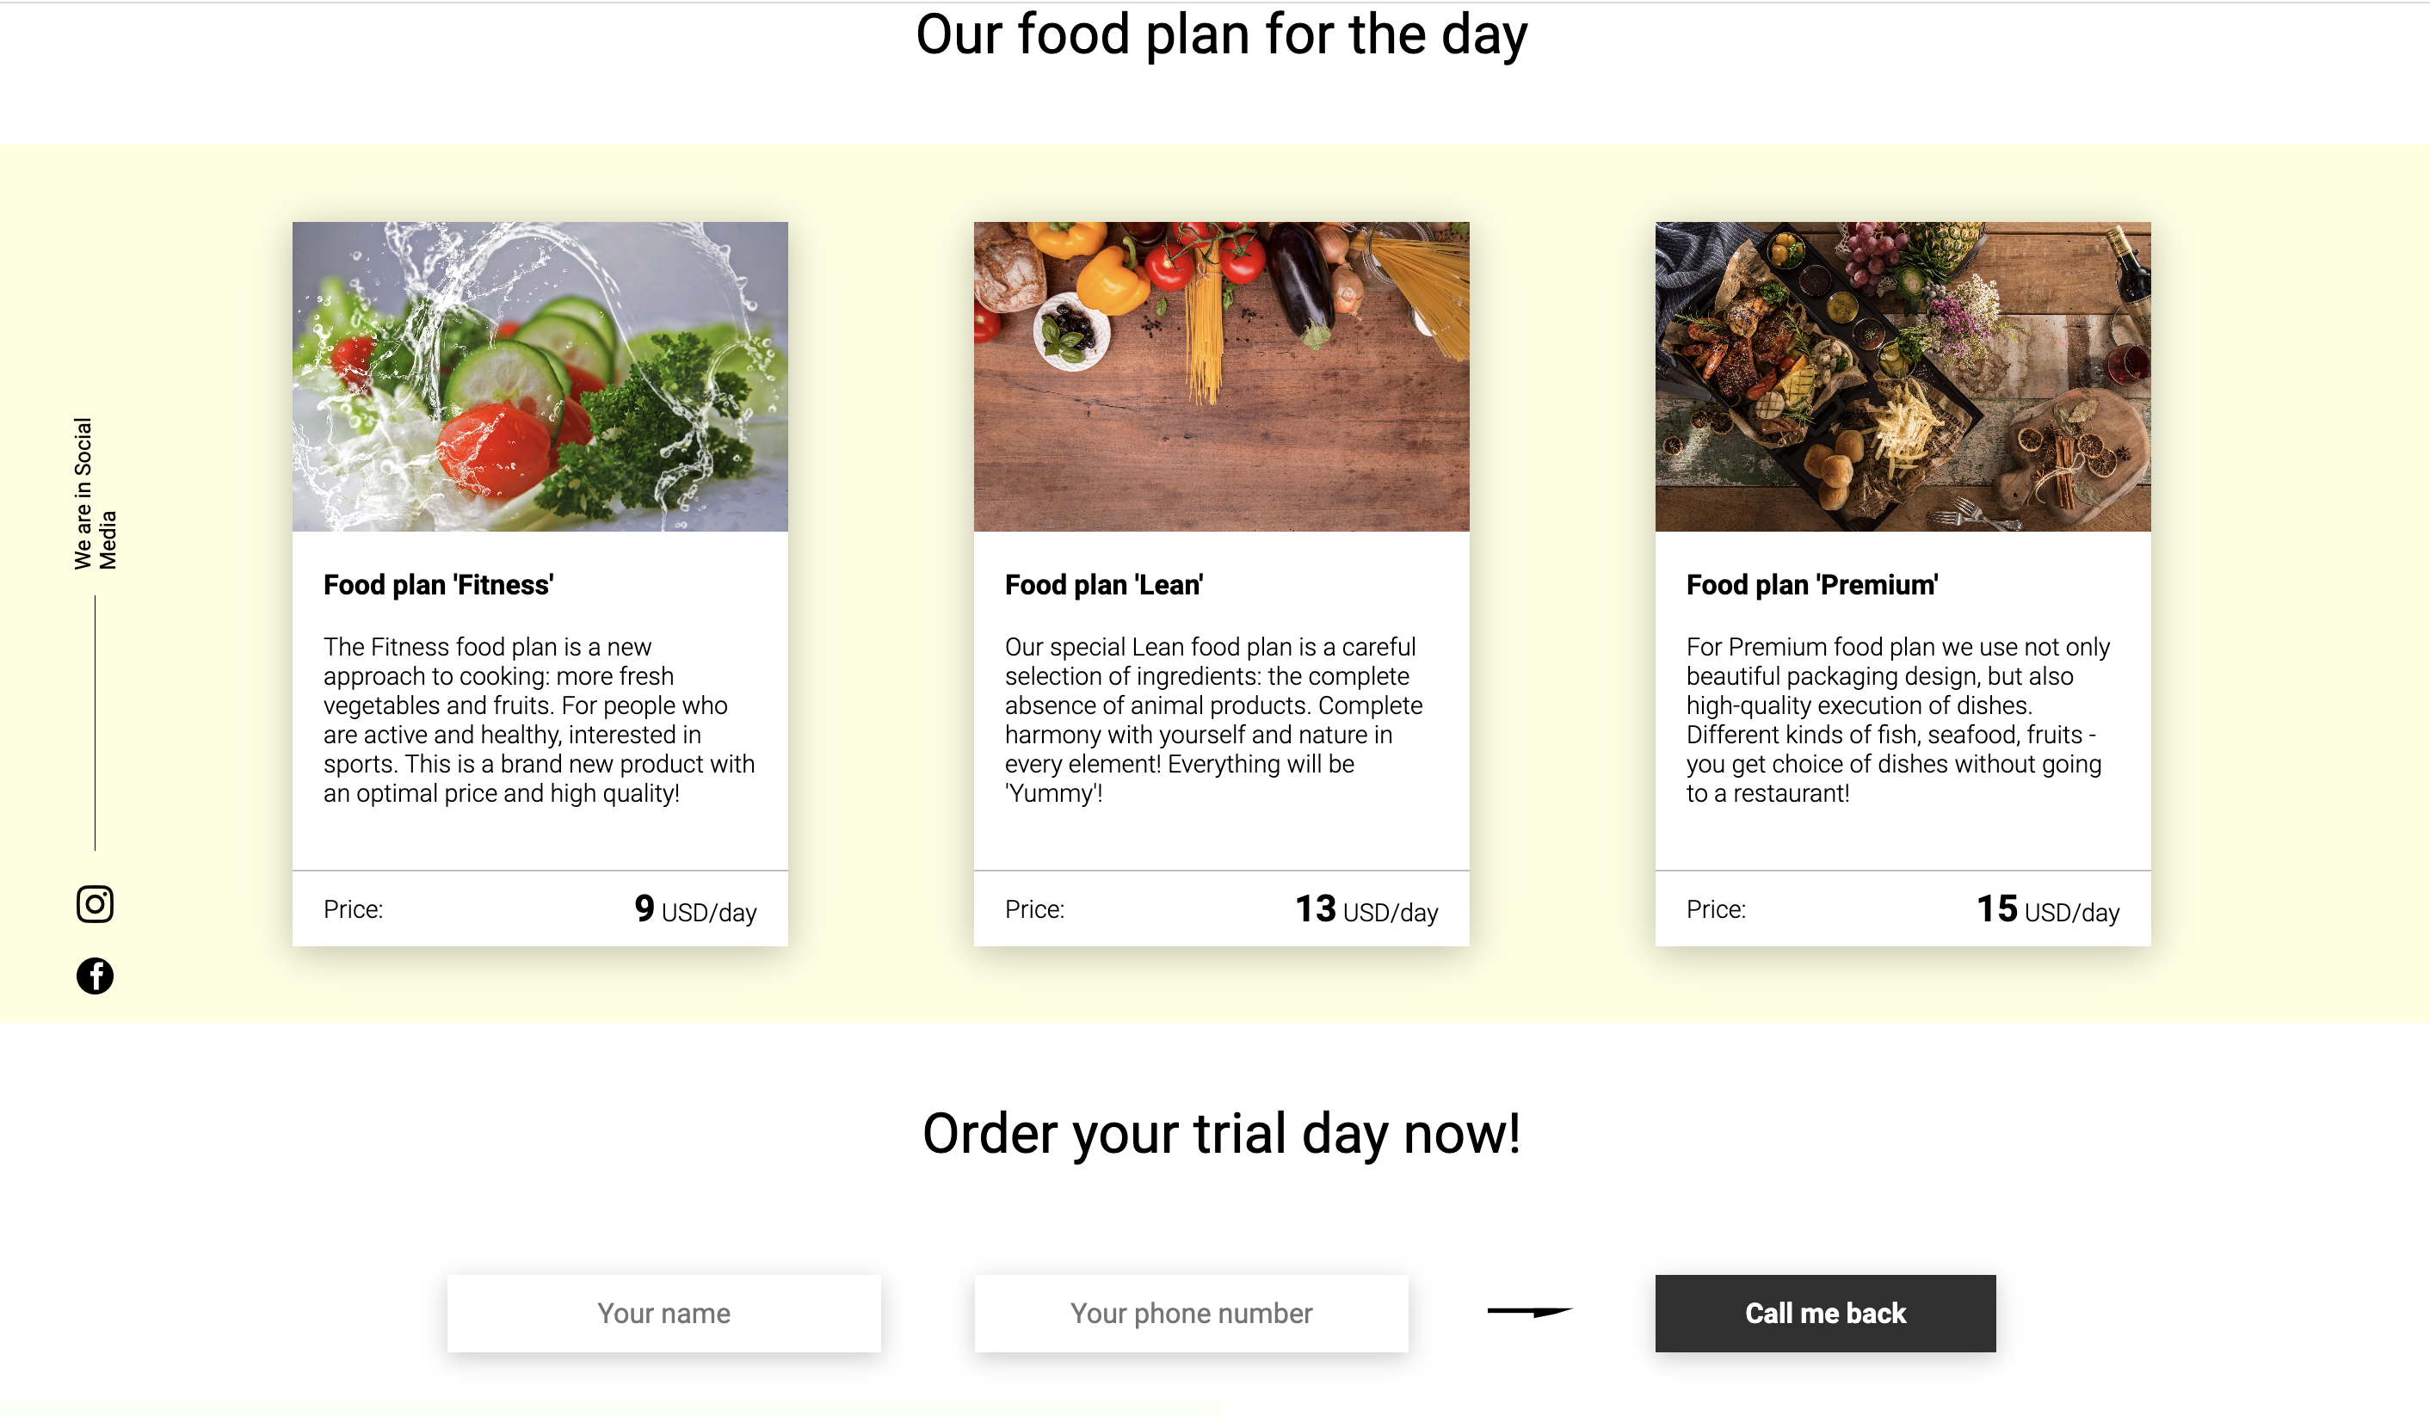The width and height of the screenshot is (2430, 1416).
Task: Click the Food plan 'Premium' title
Action: tap(1810, 584)
